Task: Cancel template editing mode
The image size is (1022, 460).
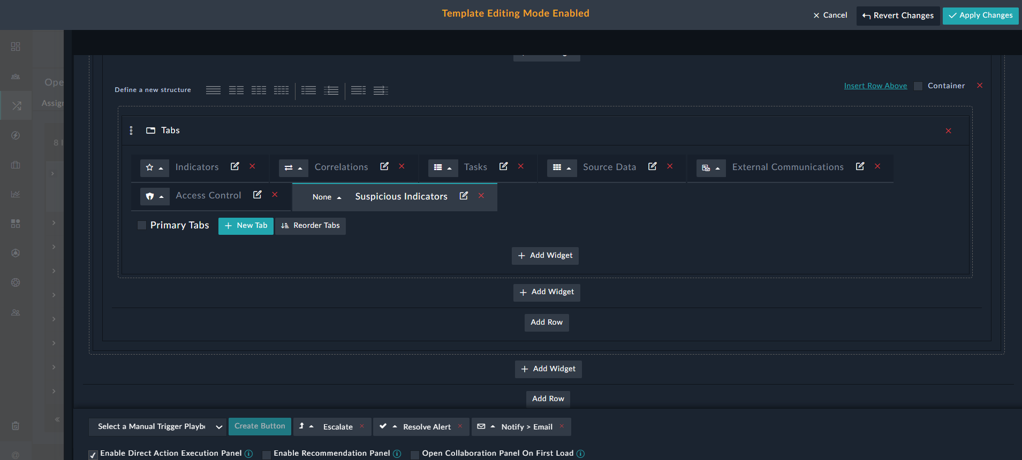Action: point(830,16)
